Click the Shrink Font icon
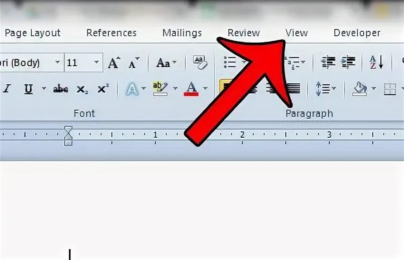The width and height of the screenshot is (404, 260). pyautogui.click(x=134, y=63)
